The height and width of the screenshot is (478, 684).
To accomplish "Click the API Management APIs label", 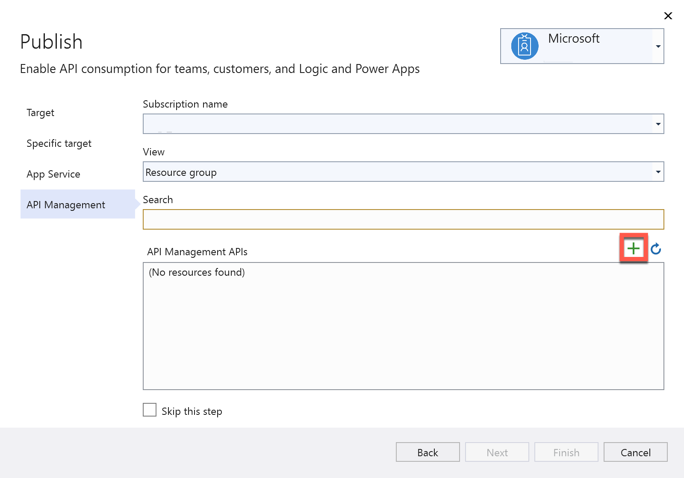I will pyautogui.click(x=197, y=252).
